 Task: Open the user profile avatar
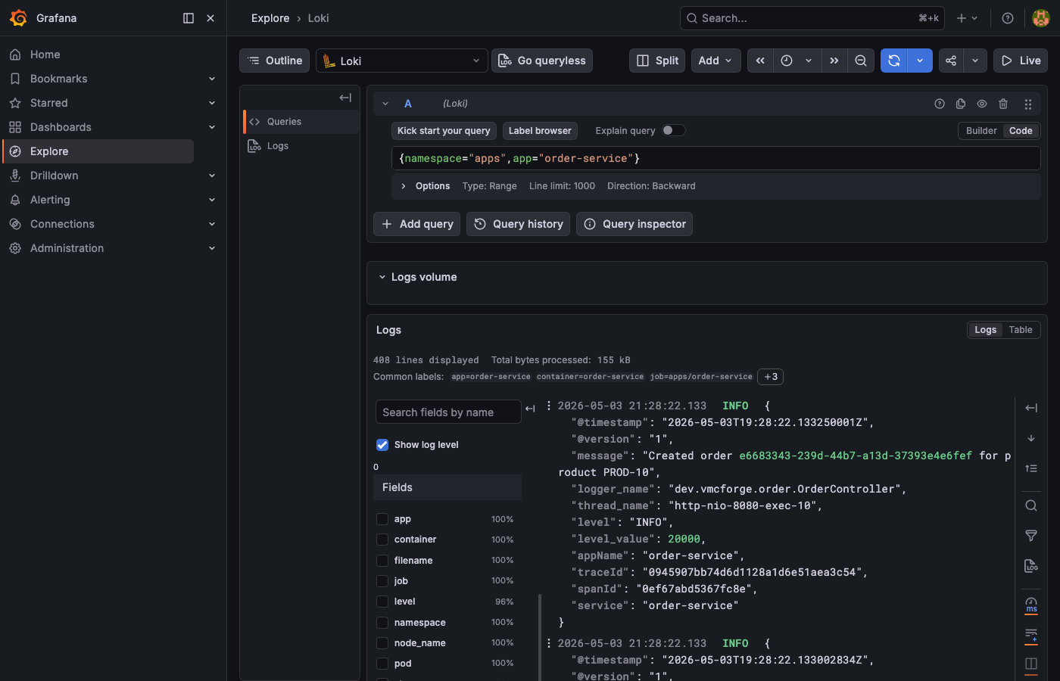coord(1041,18)
